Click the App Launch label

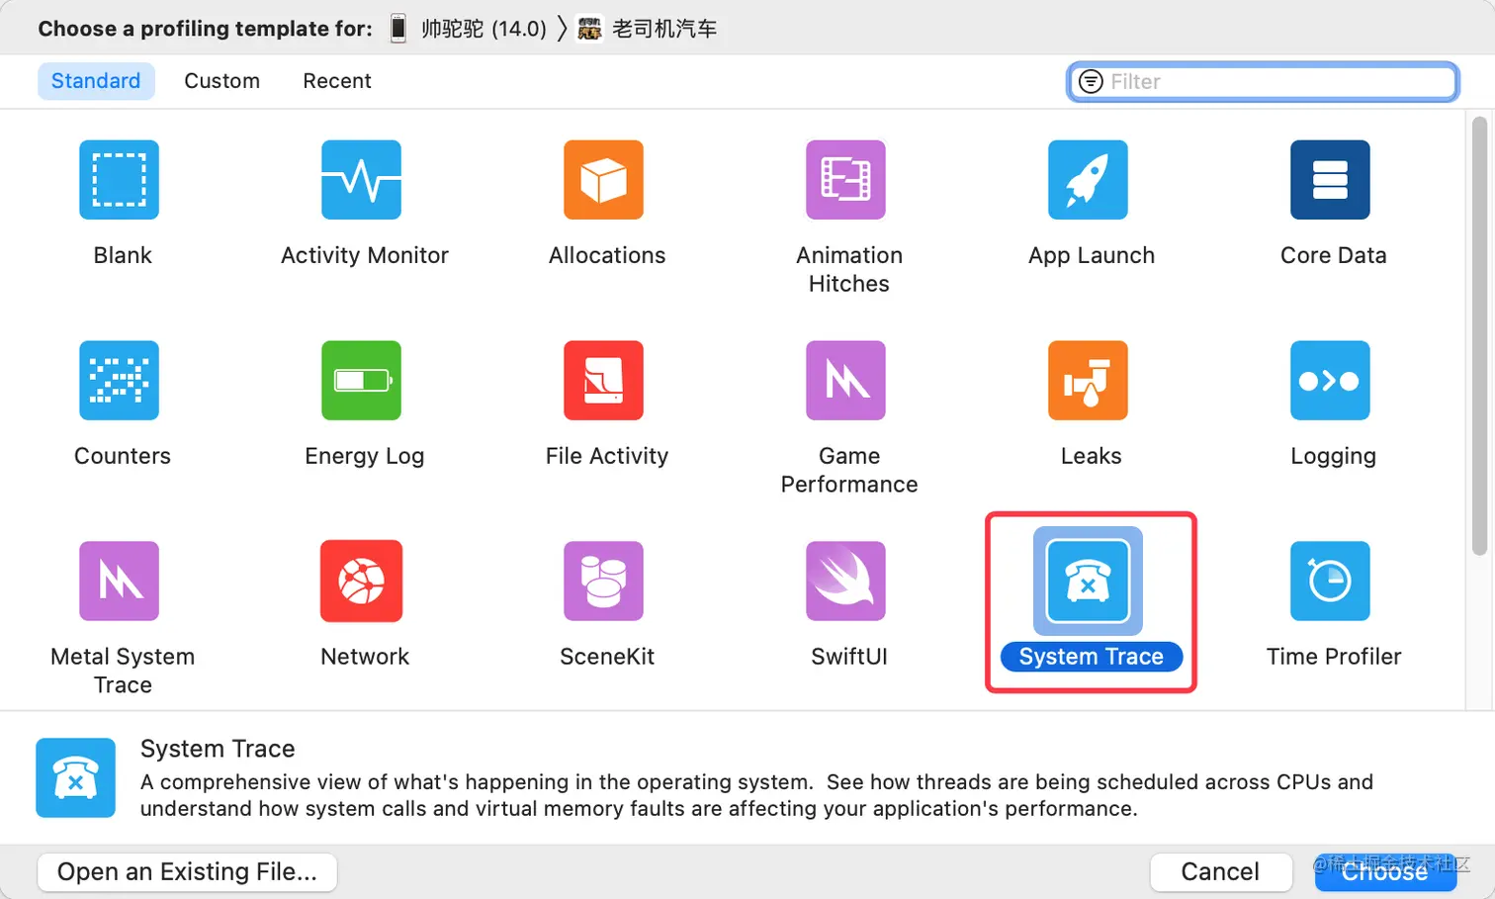click(x=1091, y=255)
